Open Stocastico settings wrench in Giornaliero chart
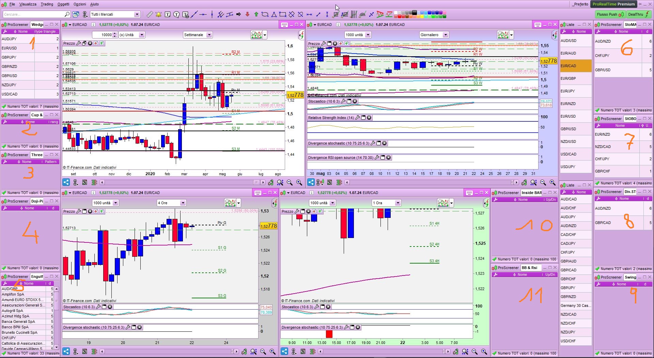Screen dimensions: 654x358 343,101
